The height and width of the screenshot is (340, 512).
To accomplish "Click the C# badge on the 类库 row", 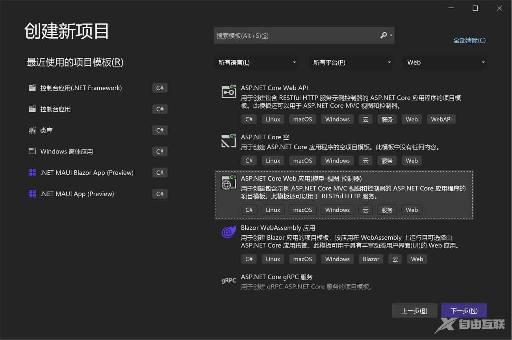I will pos(160,130).
